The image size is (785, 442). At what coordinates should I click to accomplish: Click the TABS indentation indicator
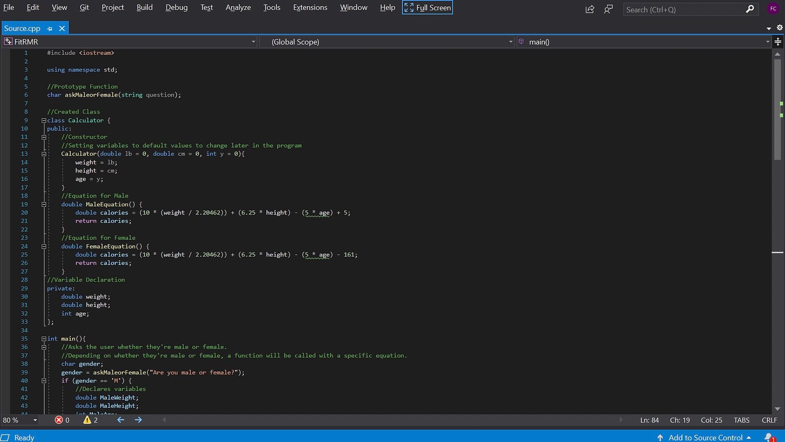[741, 420]
